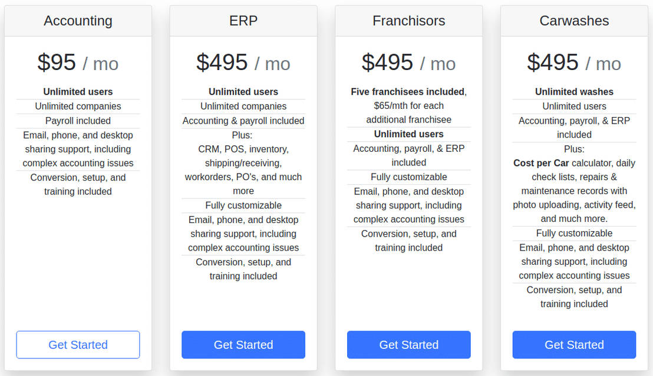
Task: Click the Accounting card header
Action: tap(78, 21)
